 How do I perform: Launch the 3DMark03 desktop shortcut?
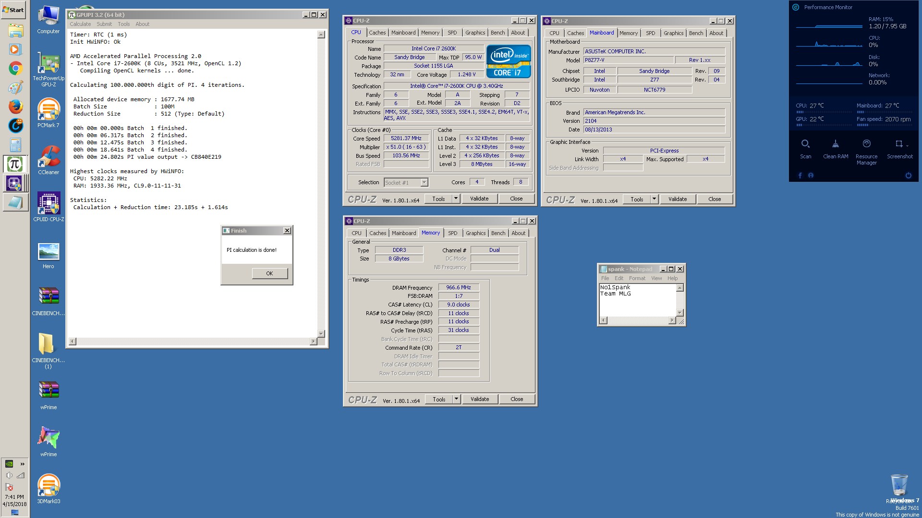click(x=49, y=488)
